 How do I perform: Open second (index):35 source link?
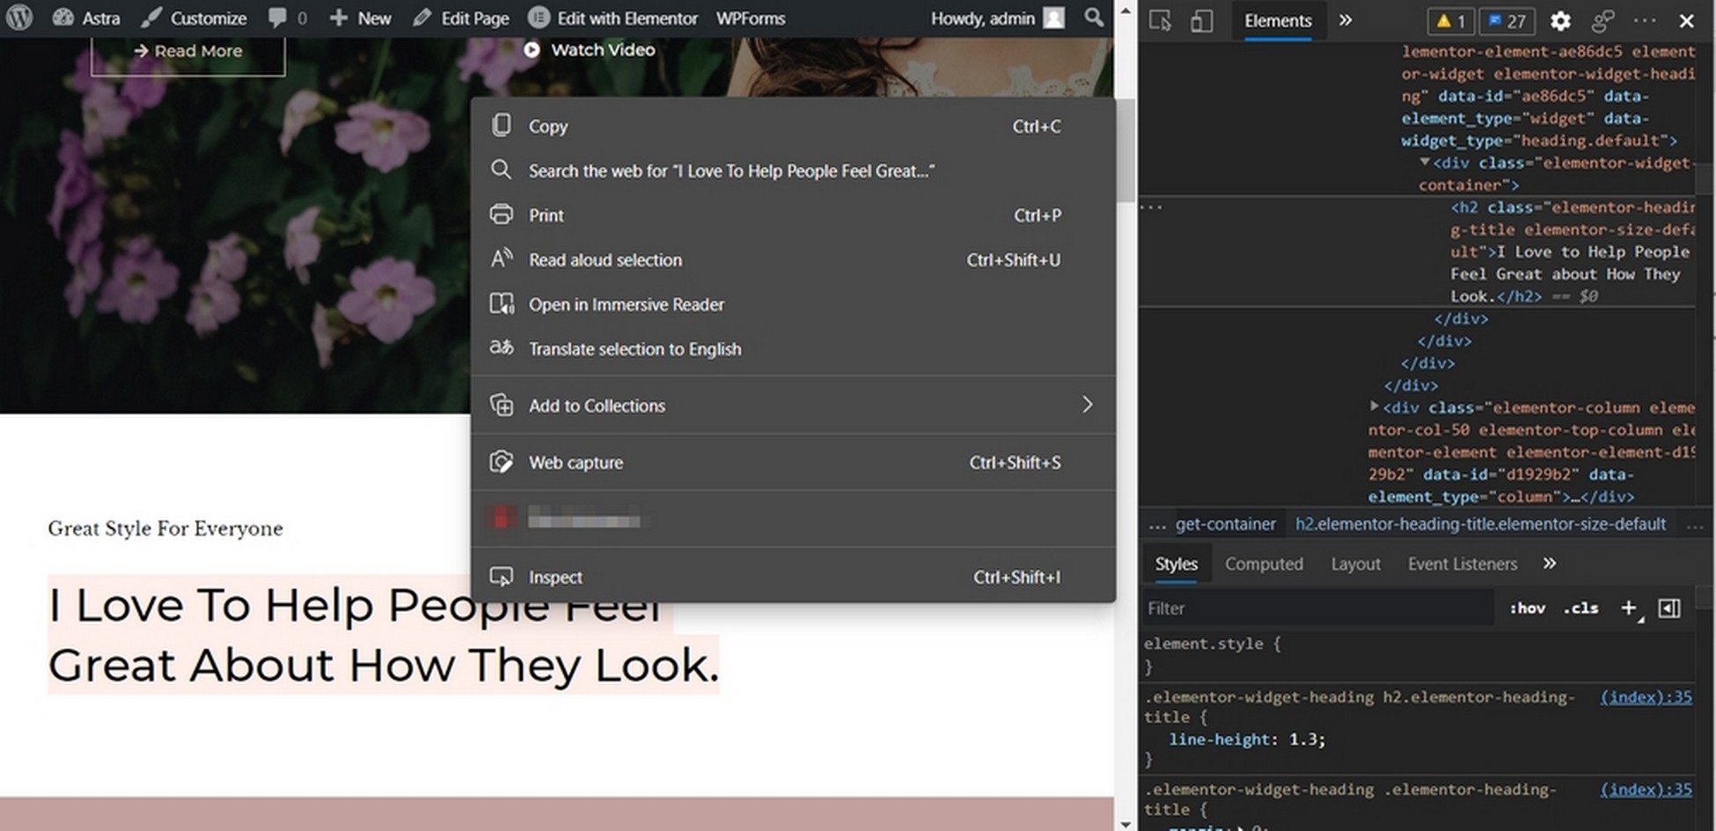[1646, 789]
